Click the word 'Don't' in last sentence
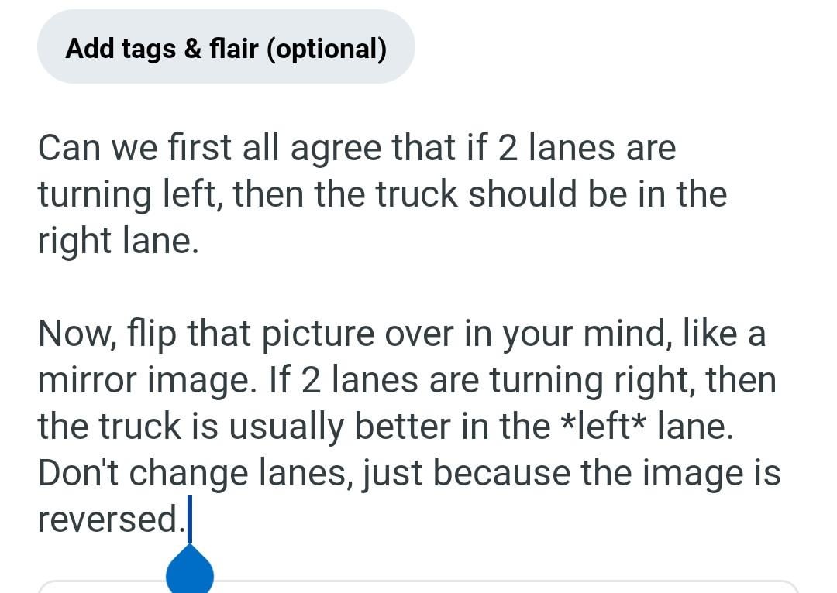Viewport: 837px width, 593px height. click(x=78, y=473)
